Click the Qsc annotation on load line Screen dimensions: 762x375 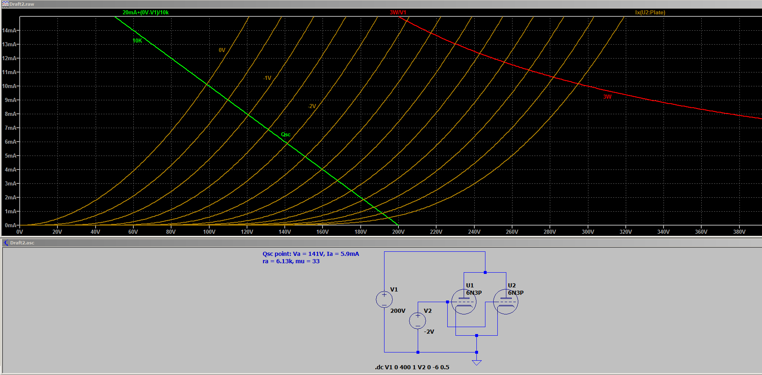[x=286, y=134]
